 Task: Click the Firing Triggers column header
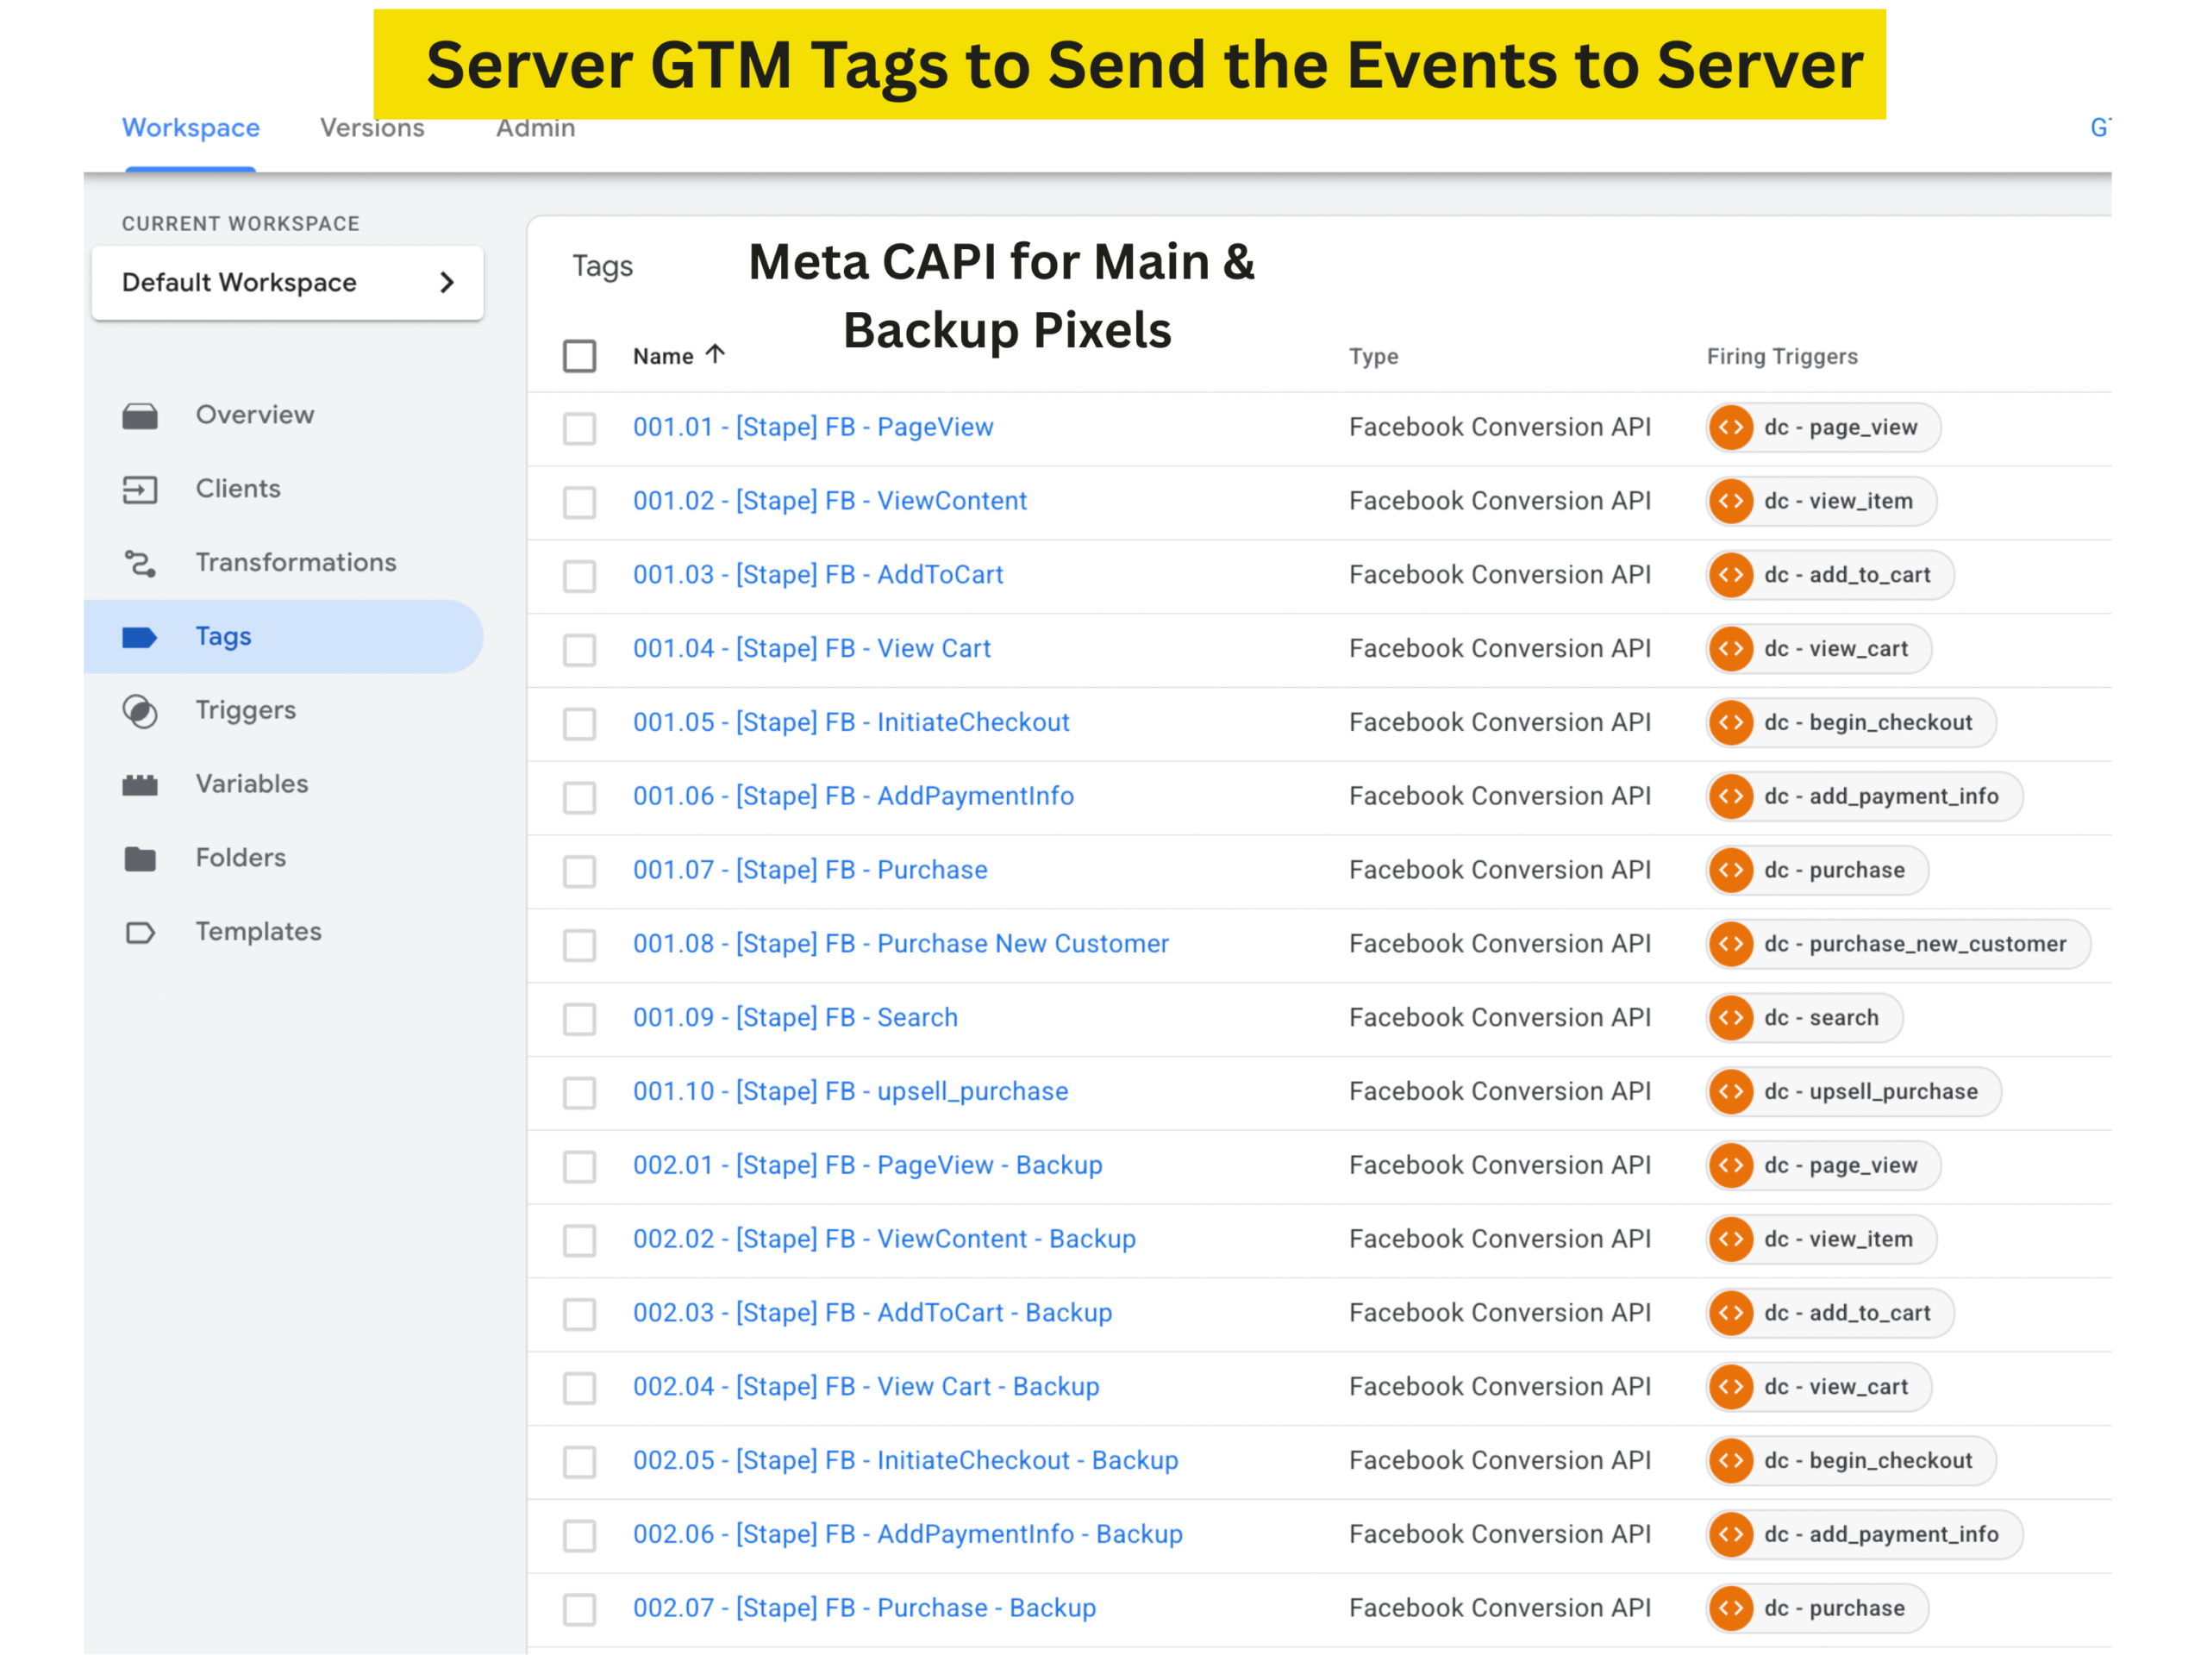click(x=1782, y=356)
